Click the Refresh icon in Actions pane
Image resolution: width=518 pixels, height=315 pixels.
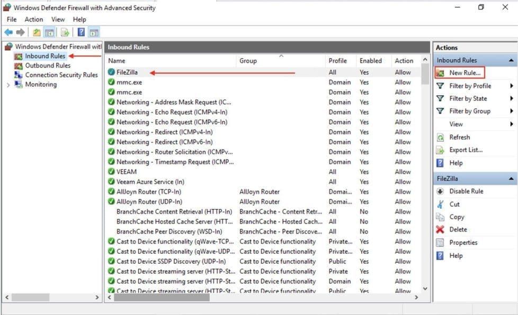[440, 137]
